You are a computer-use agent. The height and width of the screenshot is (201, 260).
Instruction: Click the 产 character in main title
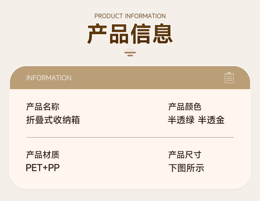[x=97, y=34]
